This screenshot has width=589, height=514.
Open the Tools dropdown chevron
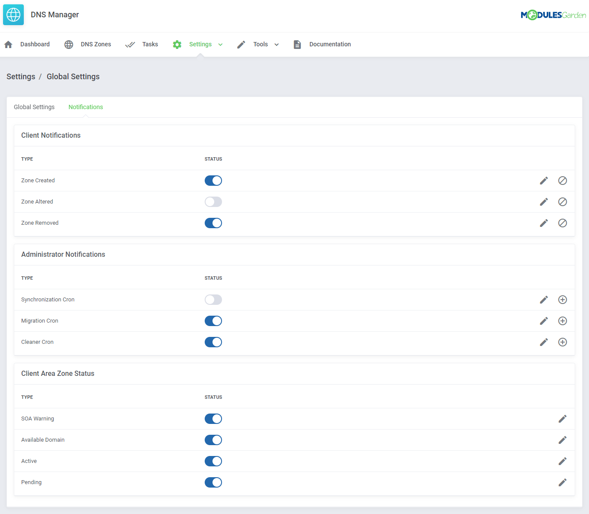(x=277, y=44)
